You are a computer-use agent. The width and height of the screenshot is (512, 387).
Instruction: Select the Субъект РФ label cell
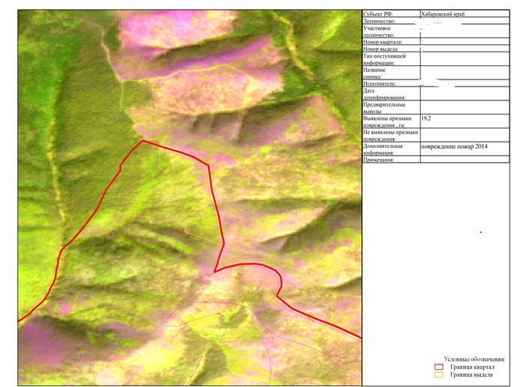(390, 14)
